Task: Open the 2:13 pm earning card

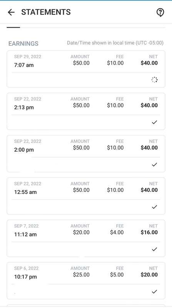Action: [x=86, y=111]
